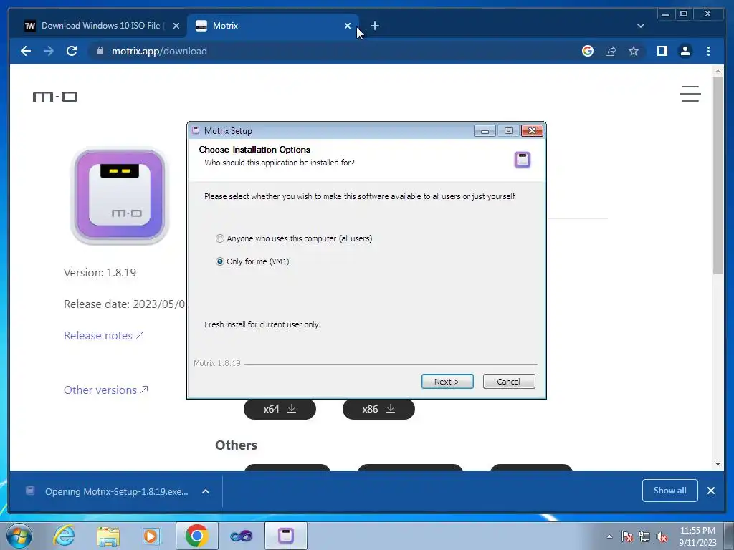734x550 pixels.
Task: Switch to the Download Windows 10 ISO File tab
Action: tap(102, 26)
